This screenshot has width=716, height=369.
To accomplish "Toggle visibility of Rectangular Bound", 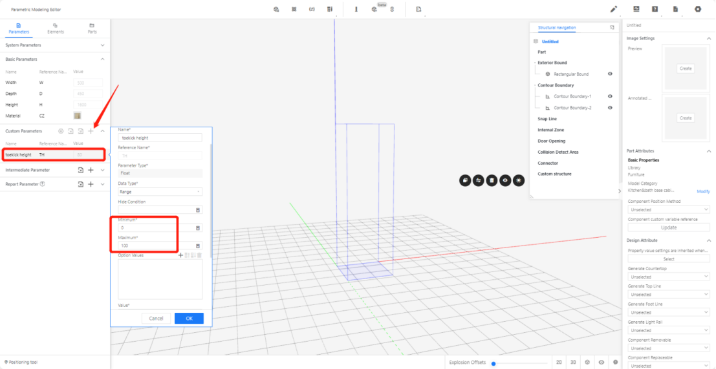I will 610,74.
